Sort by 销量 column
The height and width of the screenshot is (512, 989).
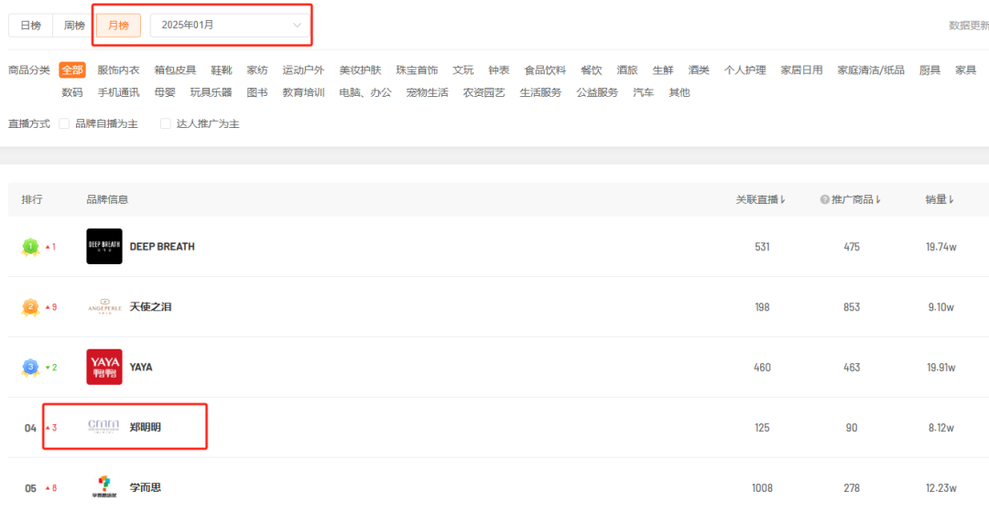click(x=940, y=199)
